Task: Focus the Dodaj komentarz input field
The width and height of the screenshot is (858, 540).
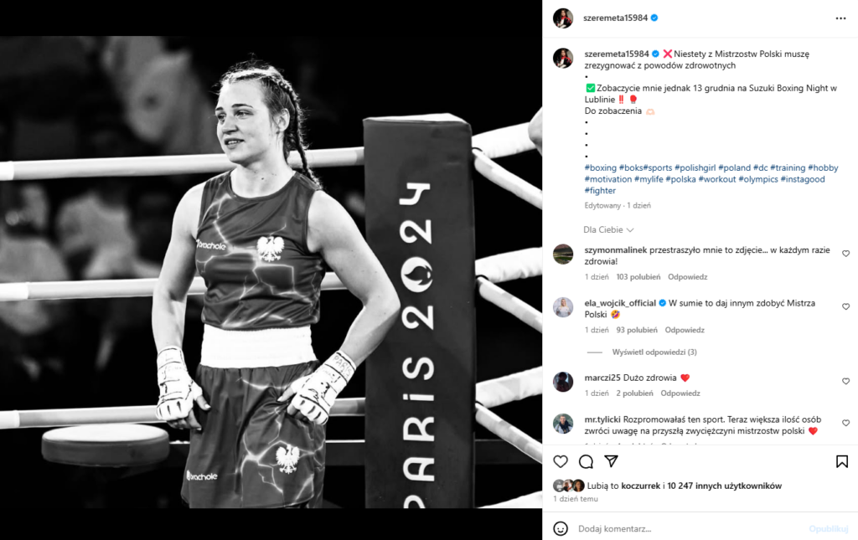Action: click(690, 528)
